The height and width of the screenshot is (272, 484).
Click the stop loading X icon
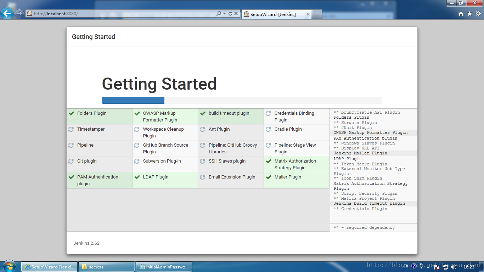click(x=236, y=14)
